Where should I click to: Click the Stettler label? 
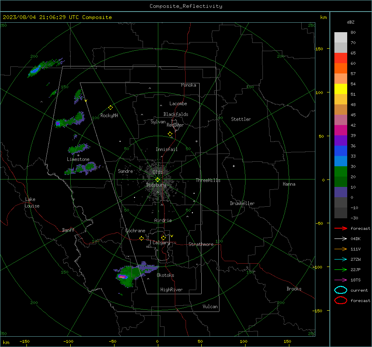[241, 119]
